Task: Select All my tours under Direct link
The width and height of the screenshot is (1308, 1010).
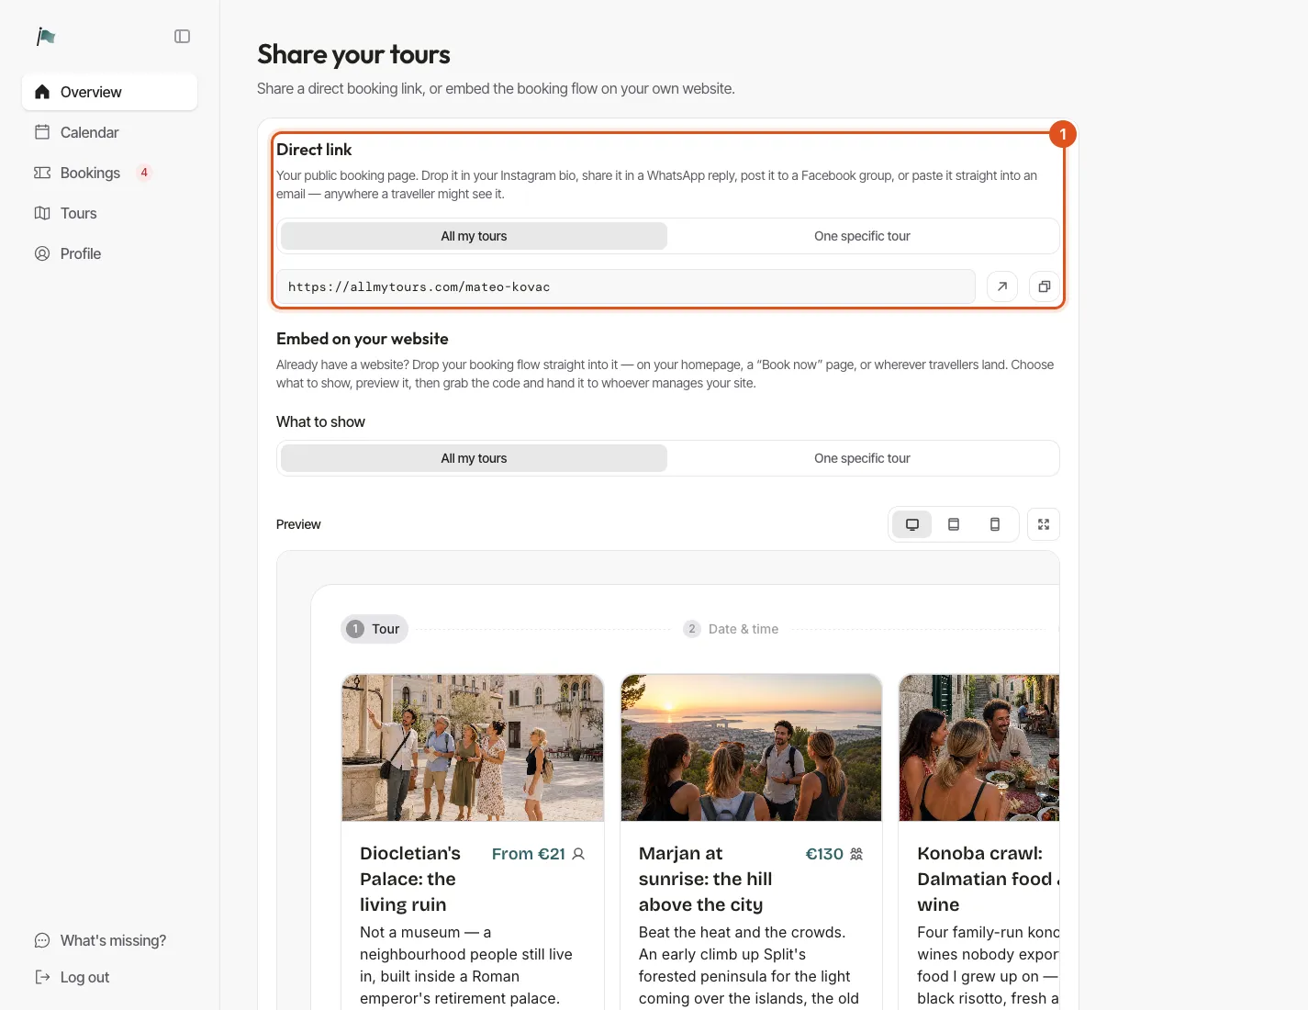Action: (474, 236)
